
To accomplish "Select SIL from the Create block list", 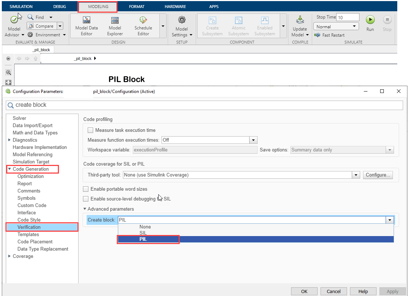I will tap(143, 233).
